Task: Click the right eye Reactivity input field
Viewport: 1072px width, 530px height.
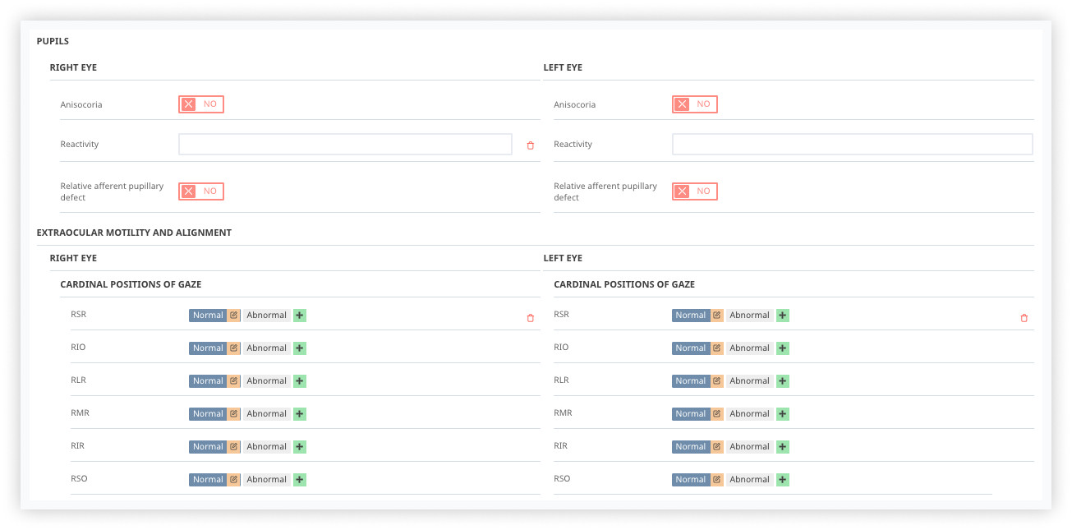Action: coord(345,145)
